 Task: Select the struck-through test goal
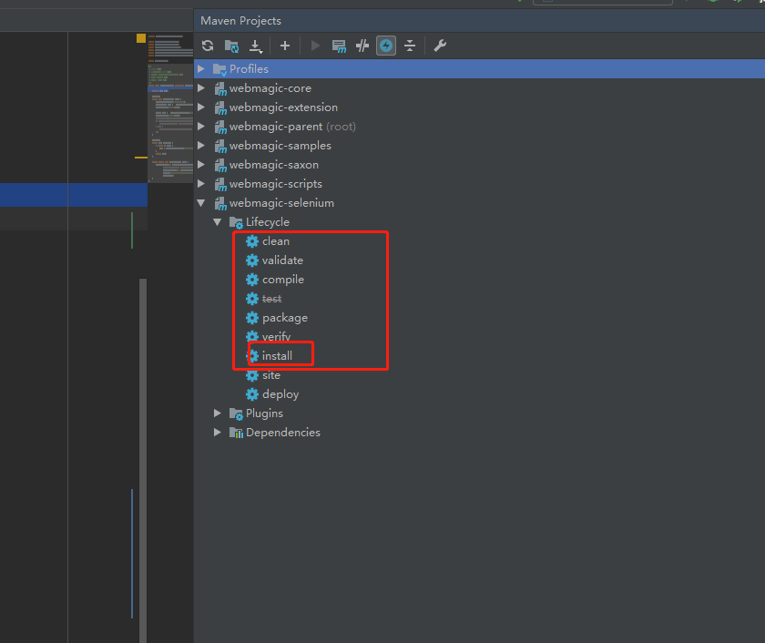click(271, 299)
